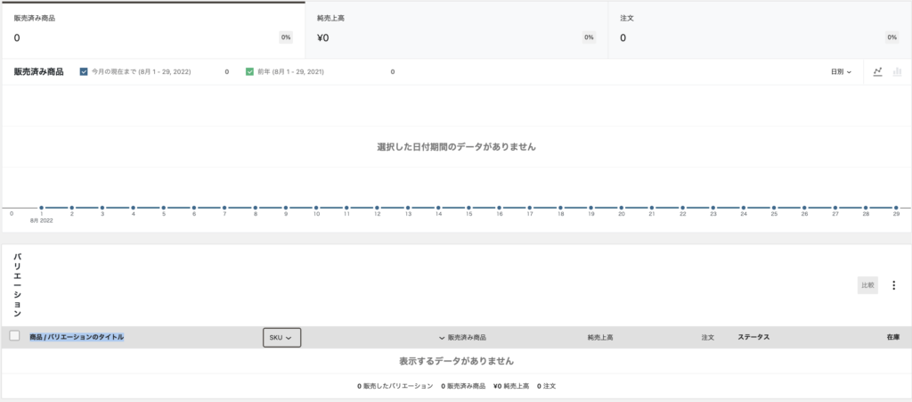Click the sort arrow beside 販売済み商品 column
Viewport: 912px width, 402px height.
coord(442,338)
